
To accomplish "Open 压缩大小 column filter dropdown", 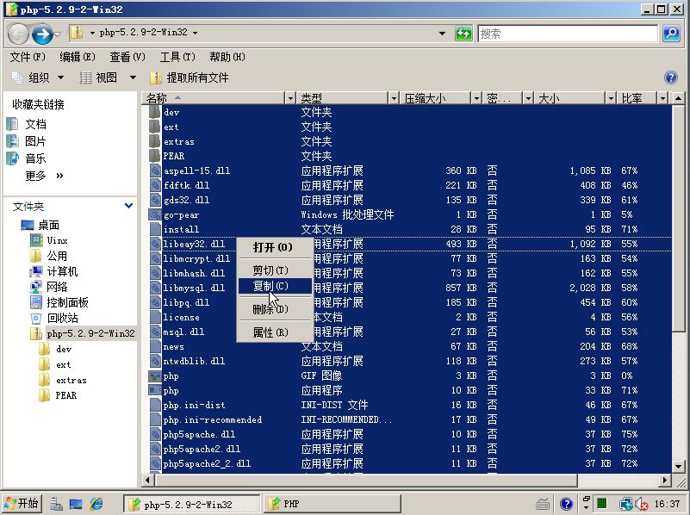I will (x=476, y=98).
